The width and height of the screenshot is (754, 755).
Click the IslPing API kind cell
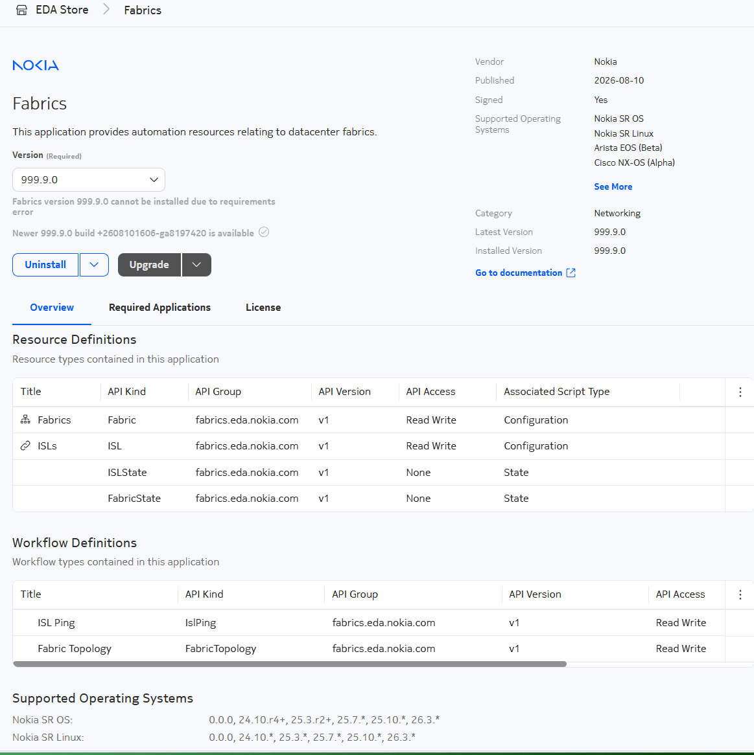(200, 623)
